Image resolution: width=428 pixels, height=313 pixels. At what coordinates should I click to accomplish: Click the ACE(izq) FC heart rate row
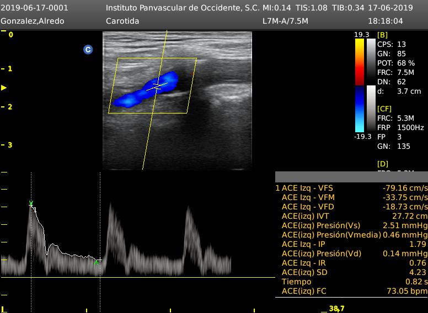pyautogui.click(x=351, y=291)
